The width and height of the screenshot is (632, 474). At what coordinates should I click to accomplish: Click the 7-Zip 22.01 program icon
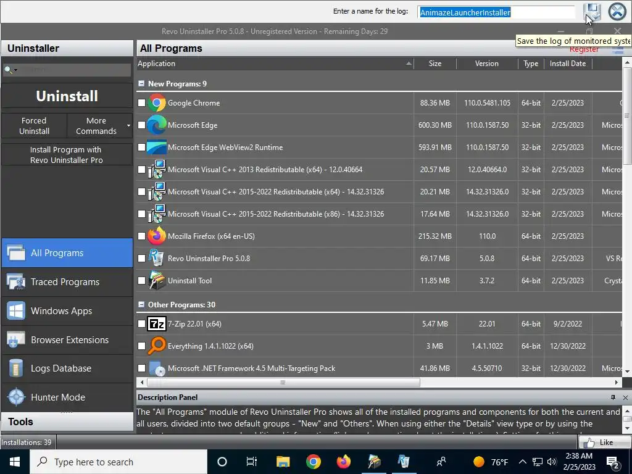pyautogui.click(x=156, y=323)
